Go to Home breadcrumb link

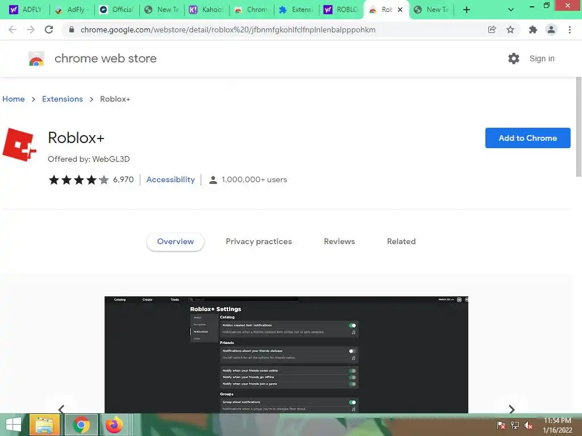(x=14, y=99)
